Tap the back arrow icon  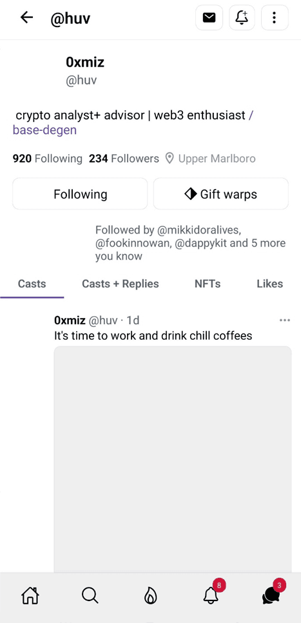click(x=26, y=17)
